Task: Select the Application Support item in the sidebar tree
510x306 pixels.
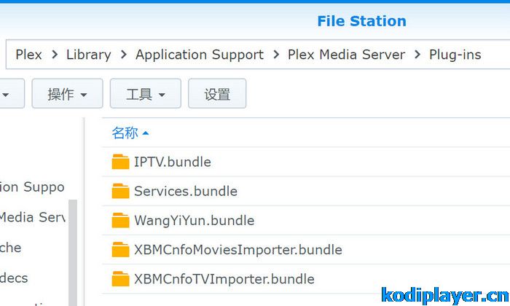Action: pos(32,187)
